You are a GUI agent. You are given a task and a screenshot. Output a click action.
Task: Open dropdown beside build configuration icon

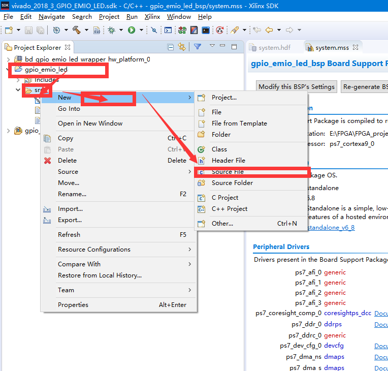coord(66,30)
